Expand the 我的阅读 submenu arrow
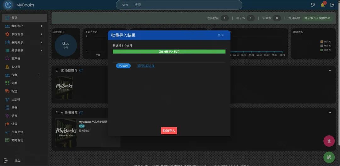This screenshot has width=340, height=166. click(x=41, y=42)
